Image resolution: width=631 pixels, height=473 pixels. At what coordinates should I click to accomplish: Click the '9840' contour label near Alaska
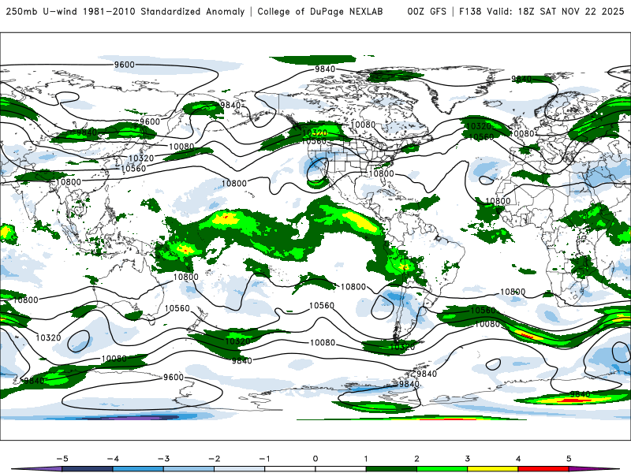[x=230, y=105]
